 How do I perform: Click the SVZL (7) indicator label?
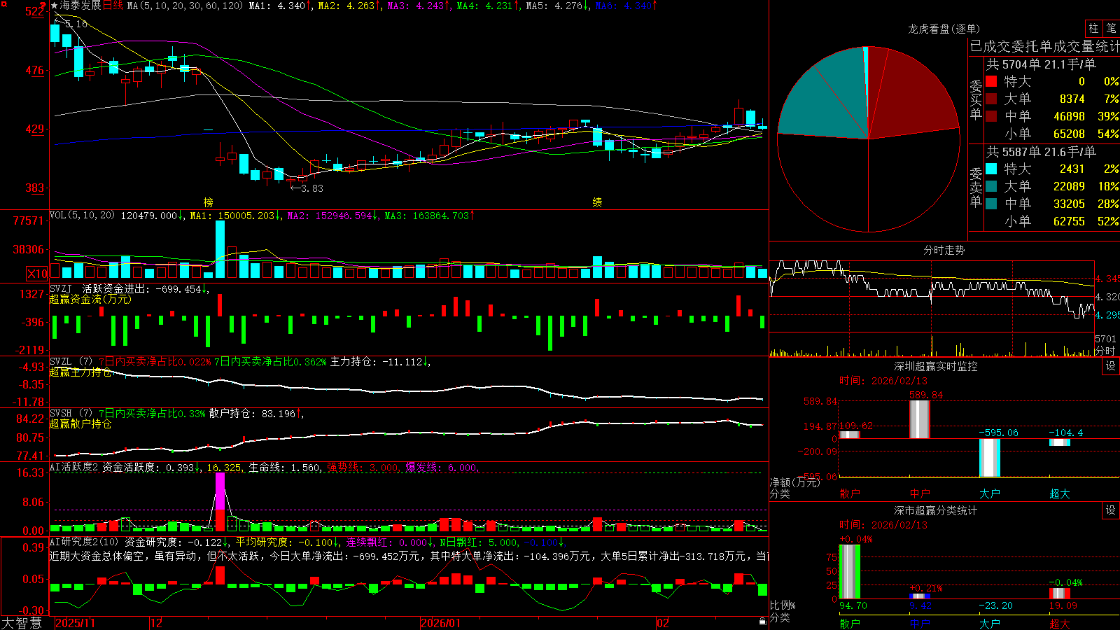[x=71, y=362]
